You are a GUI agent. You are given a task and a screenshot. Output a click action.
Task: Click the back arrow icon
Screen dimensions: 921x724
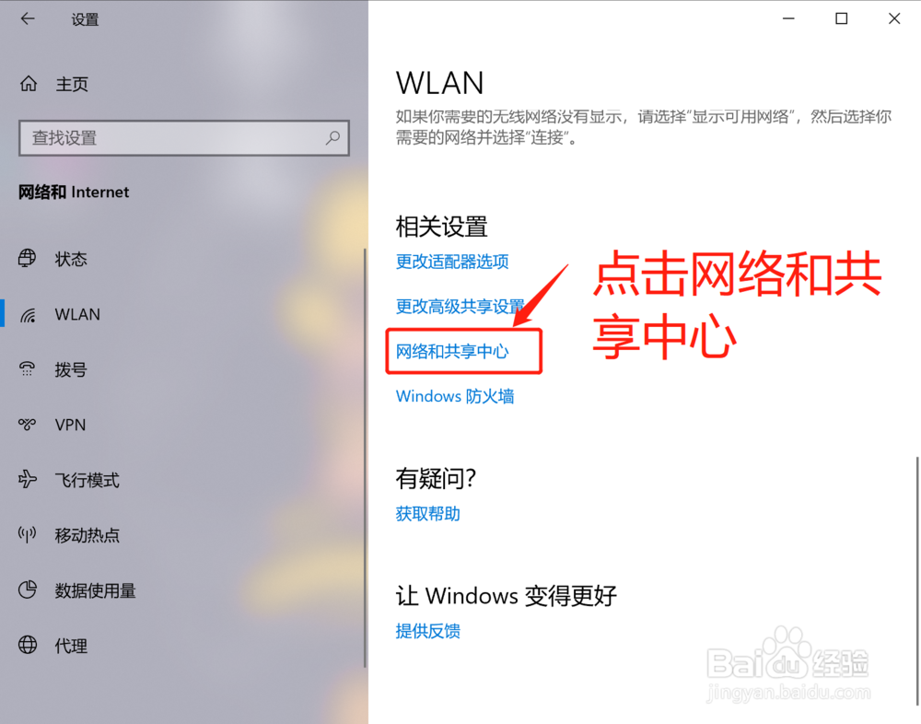(28, 18)
